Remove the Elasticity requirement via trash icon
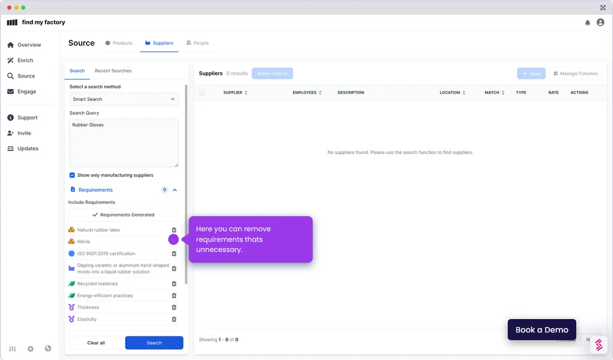 click(174, 319)
